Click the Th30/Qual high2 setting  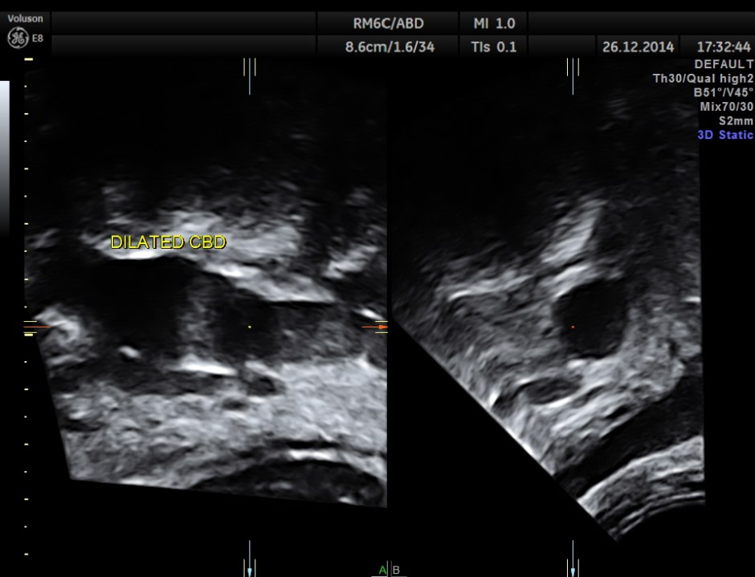pos(703,79)
